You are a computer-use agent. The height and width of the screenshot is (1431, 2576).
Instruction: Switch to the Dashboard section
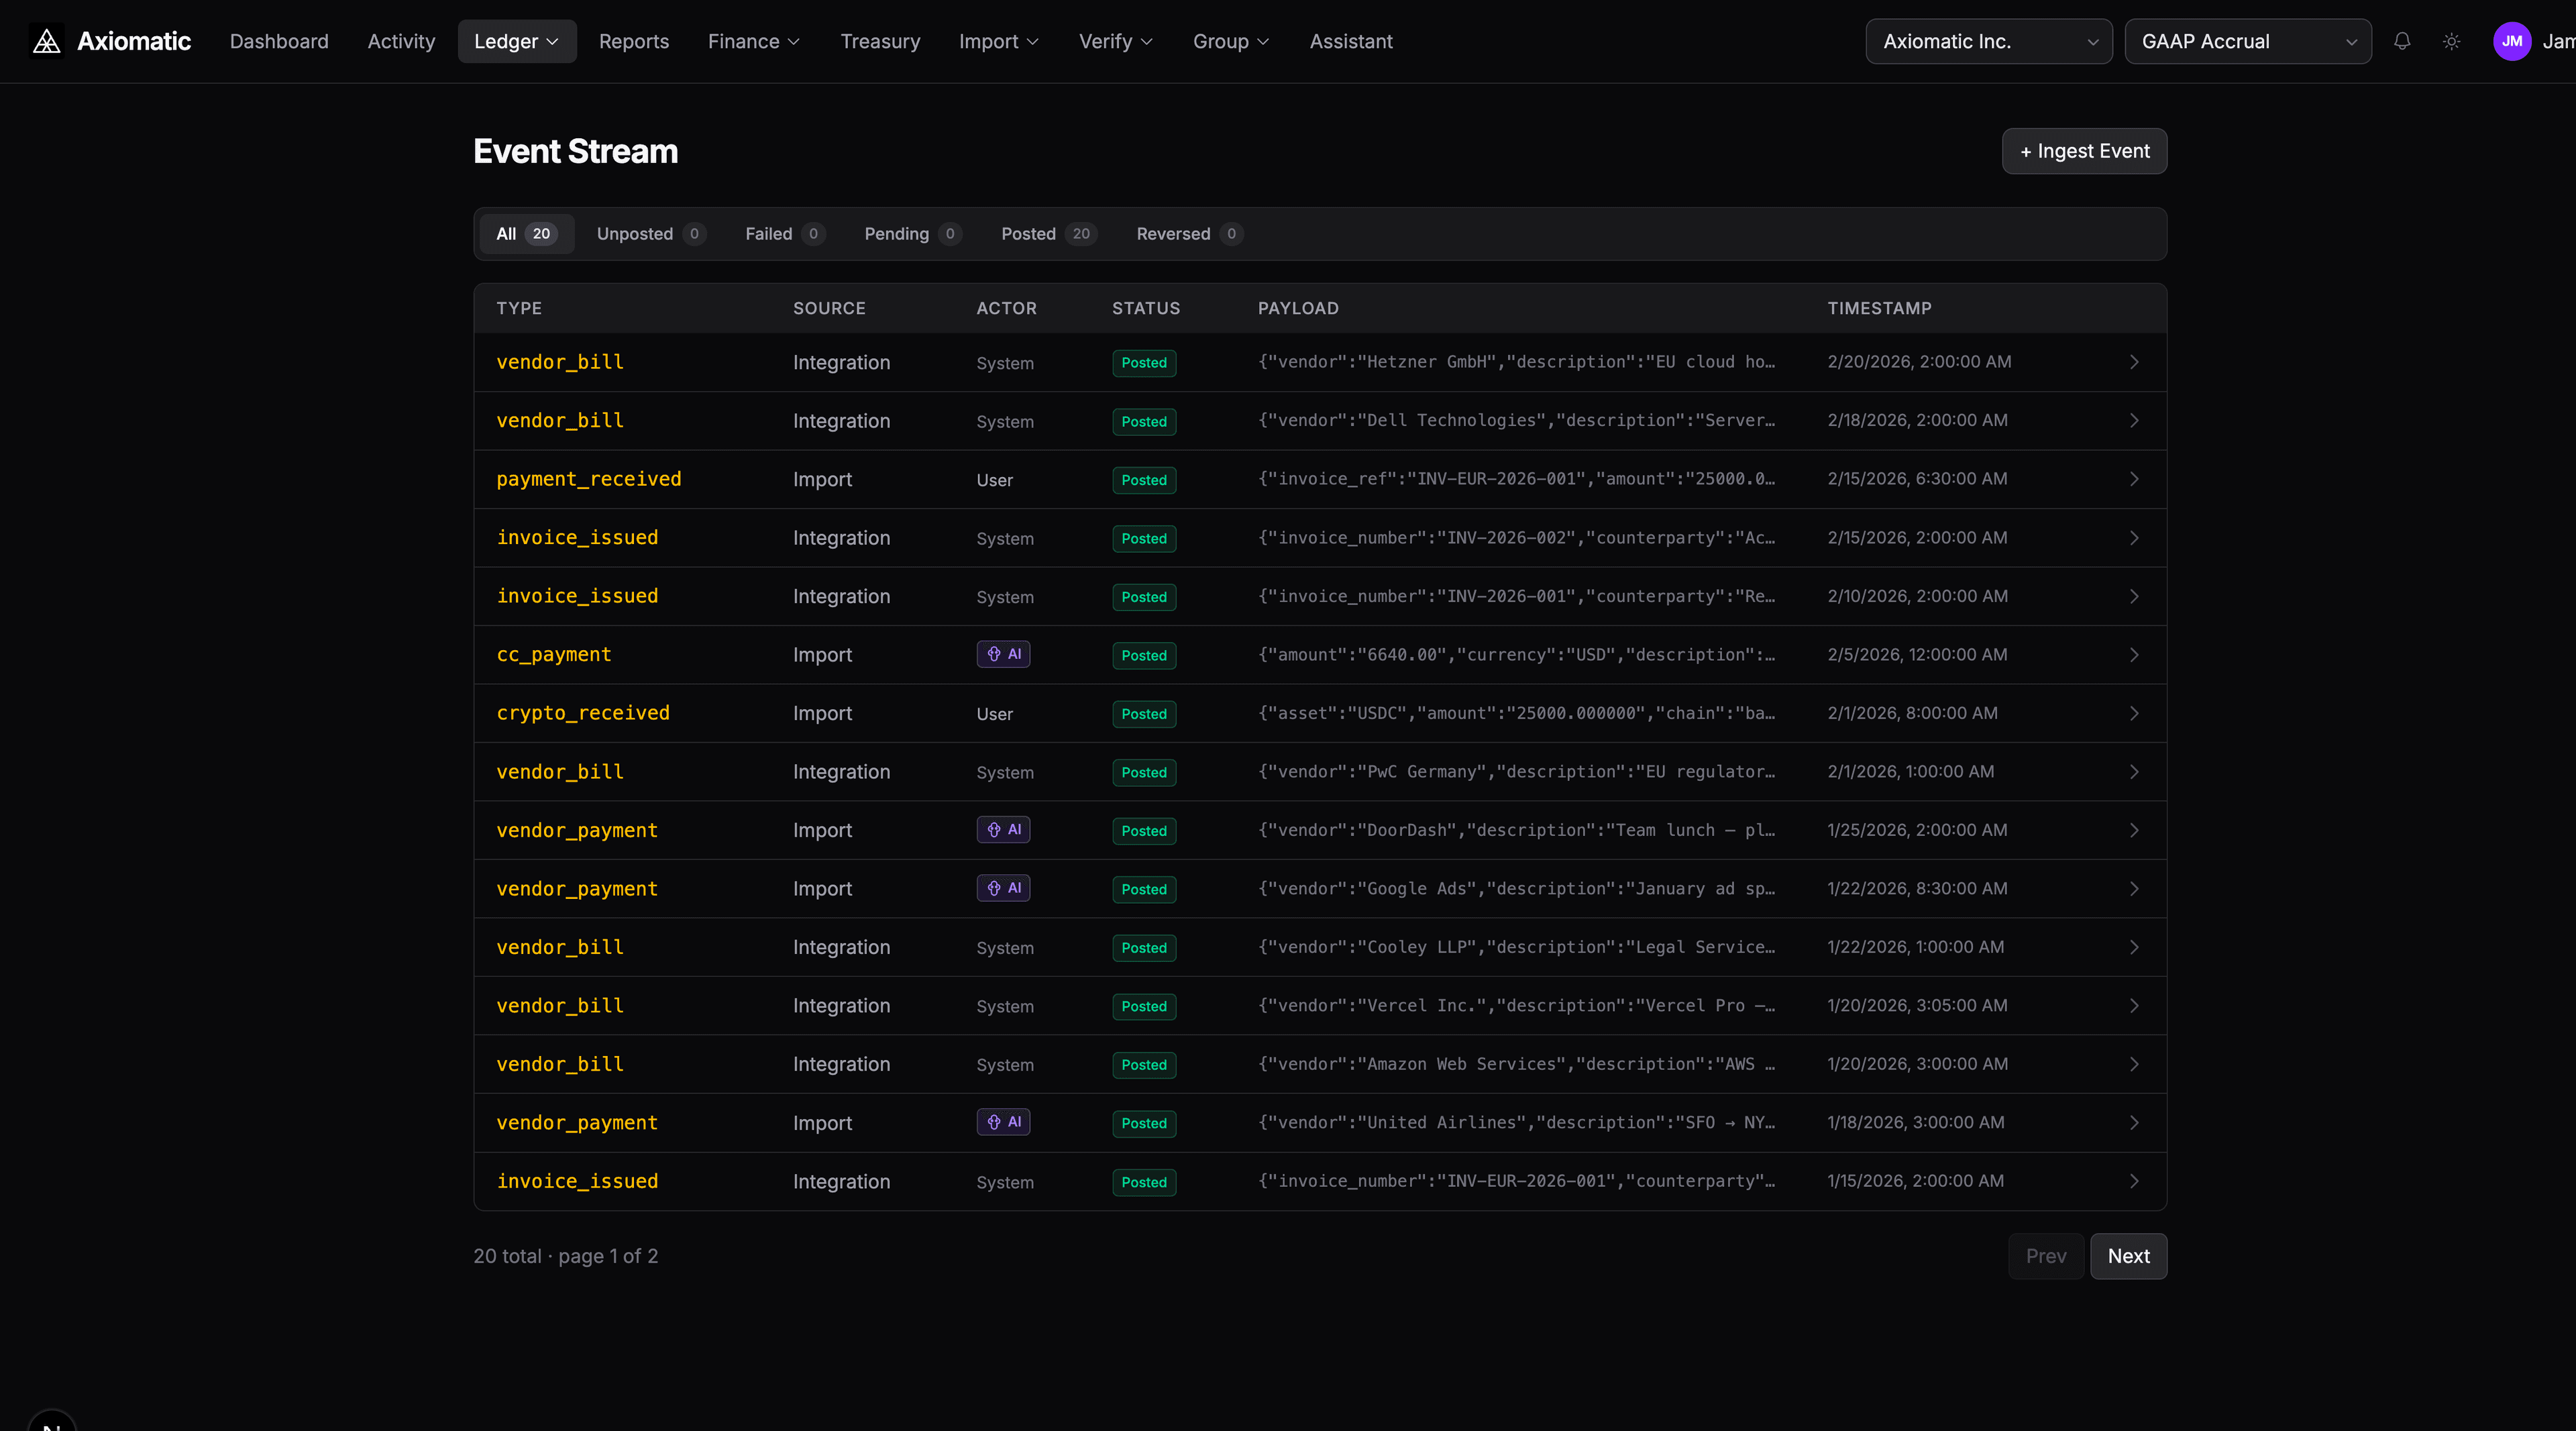point(279,41)
